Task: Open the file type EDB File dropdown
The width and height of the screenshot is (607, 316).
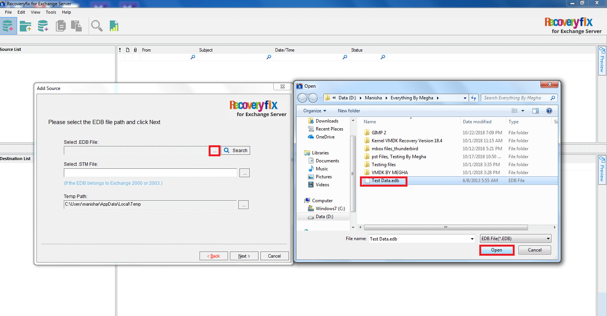Action: coord(515,239)
